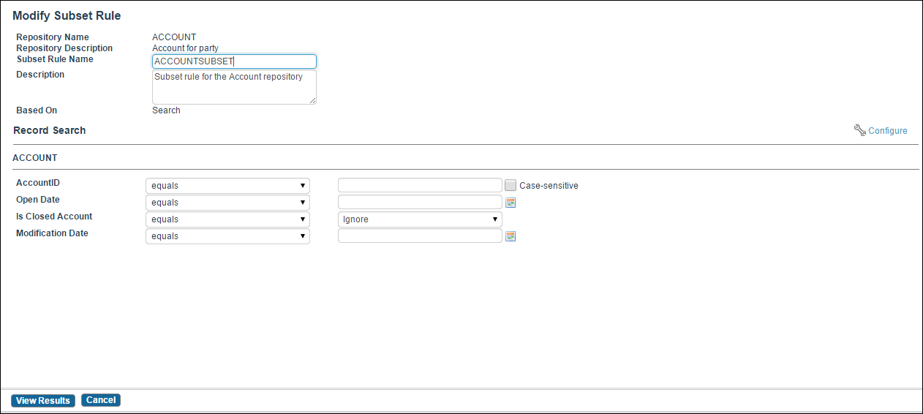Click the Modification Date value field
The width and height of the screenshot is (923, 414).
(420, 236)
